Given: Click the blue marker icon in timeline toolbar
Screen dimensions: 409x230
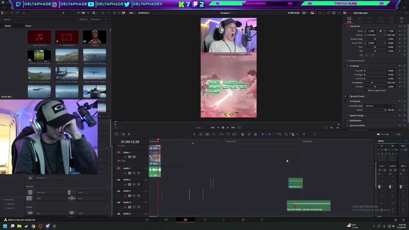Looking at the screenshot, I should [269, 134].
